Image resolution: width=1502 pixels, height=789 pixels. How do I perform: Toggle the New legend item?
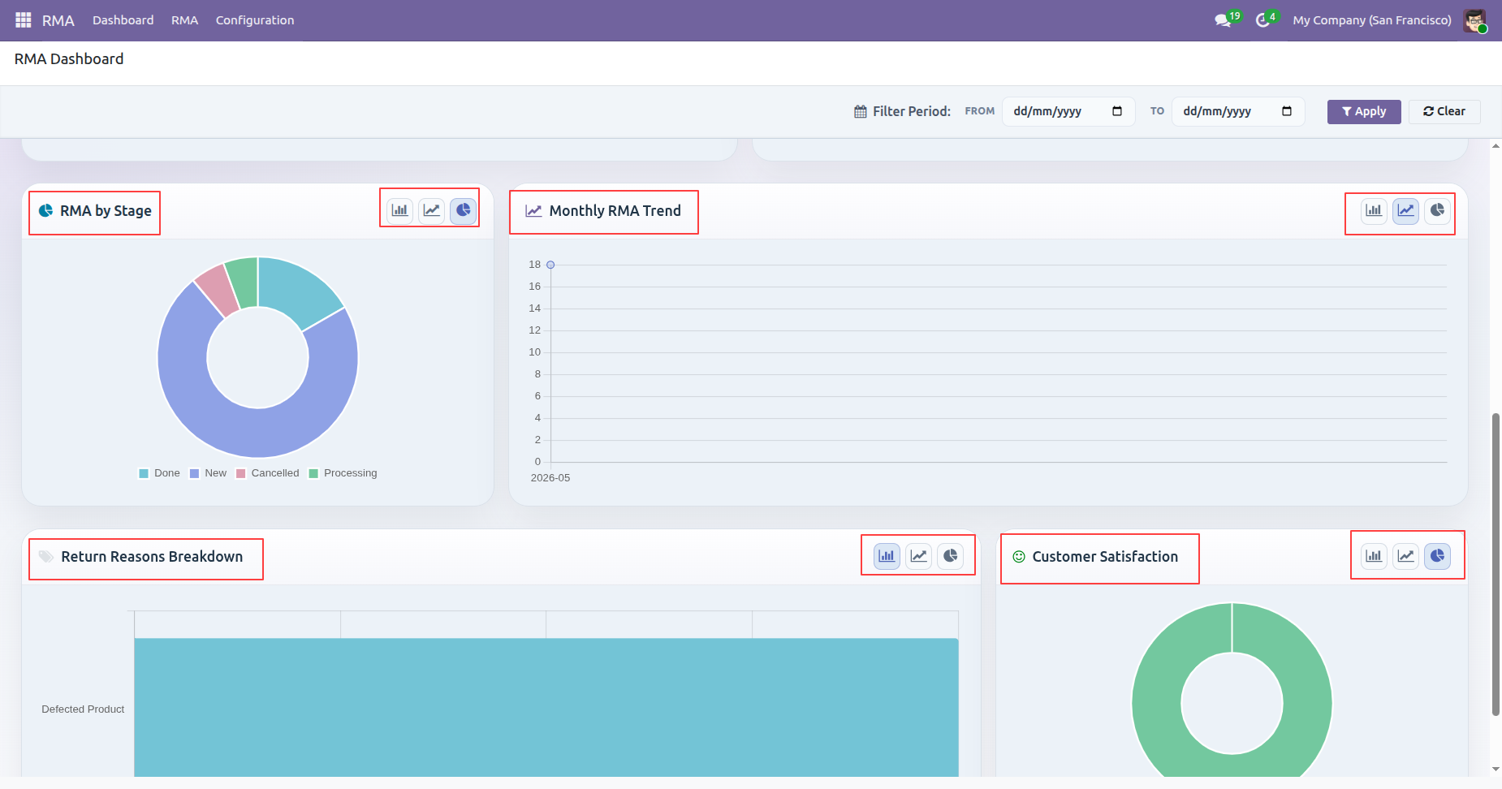pyautogui.click(x=209, y=473)
